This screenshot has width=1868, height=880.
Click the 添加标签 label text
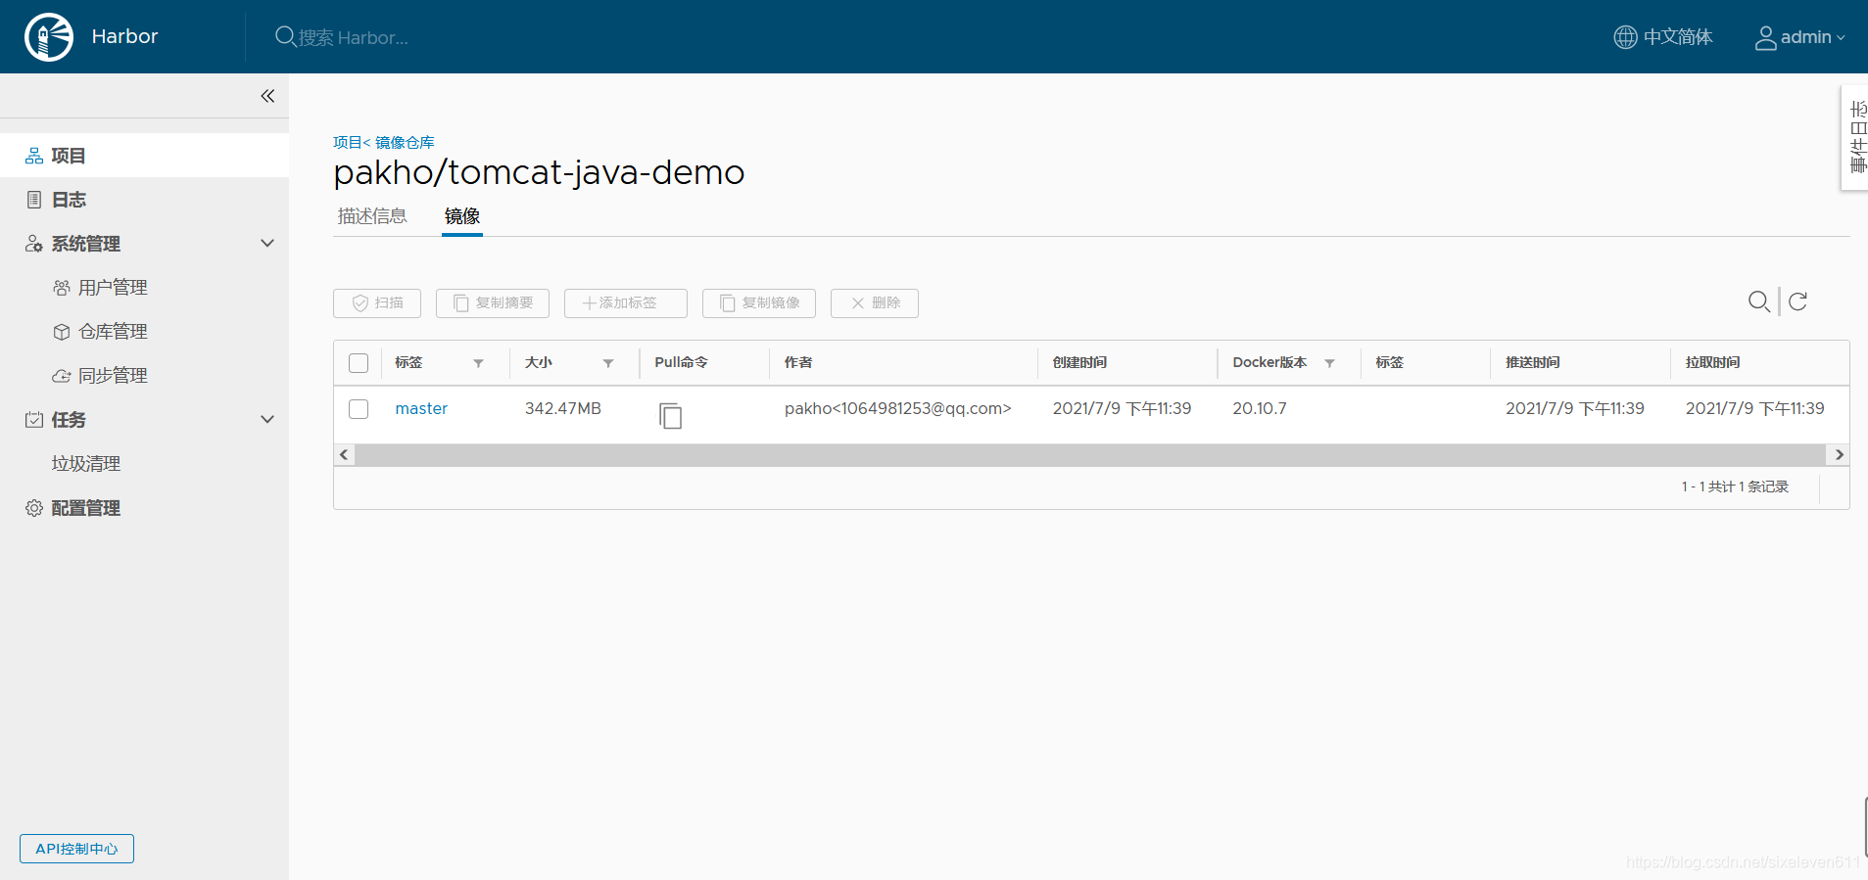pos(628,303)
